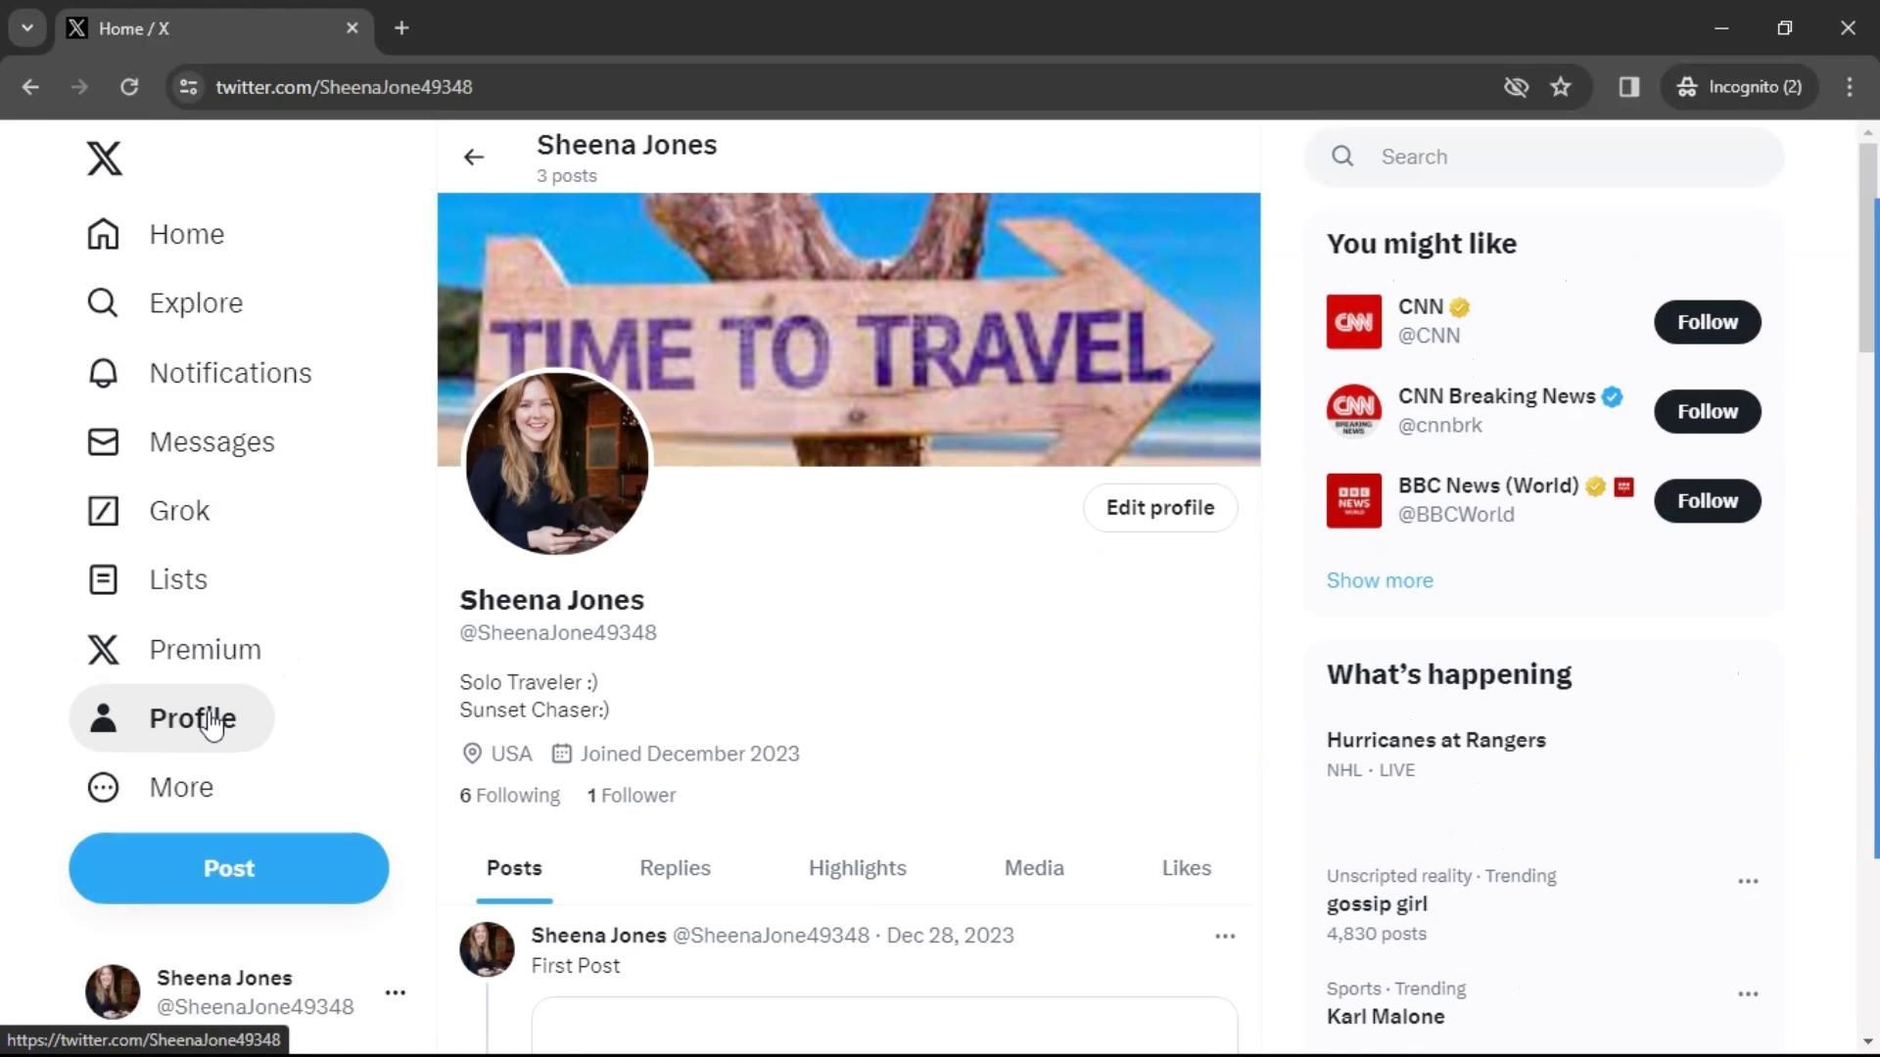Switch to the Media tab
This screenshot has width=1880, height=1057.
(1033, 868)
